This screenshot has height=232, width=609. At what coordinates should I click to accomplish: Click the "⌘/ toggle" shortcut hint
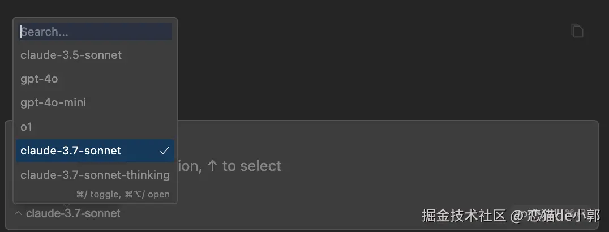point(96,194)
